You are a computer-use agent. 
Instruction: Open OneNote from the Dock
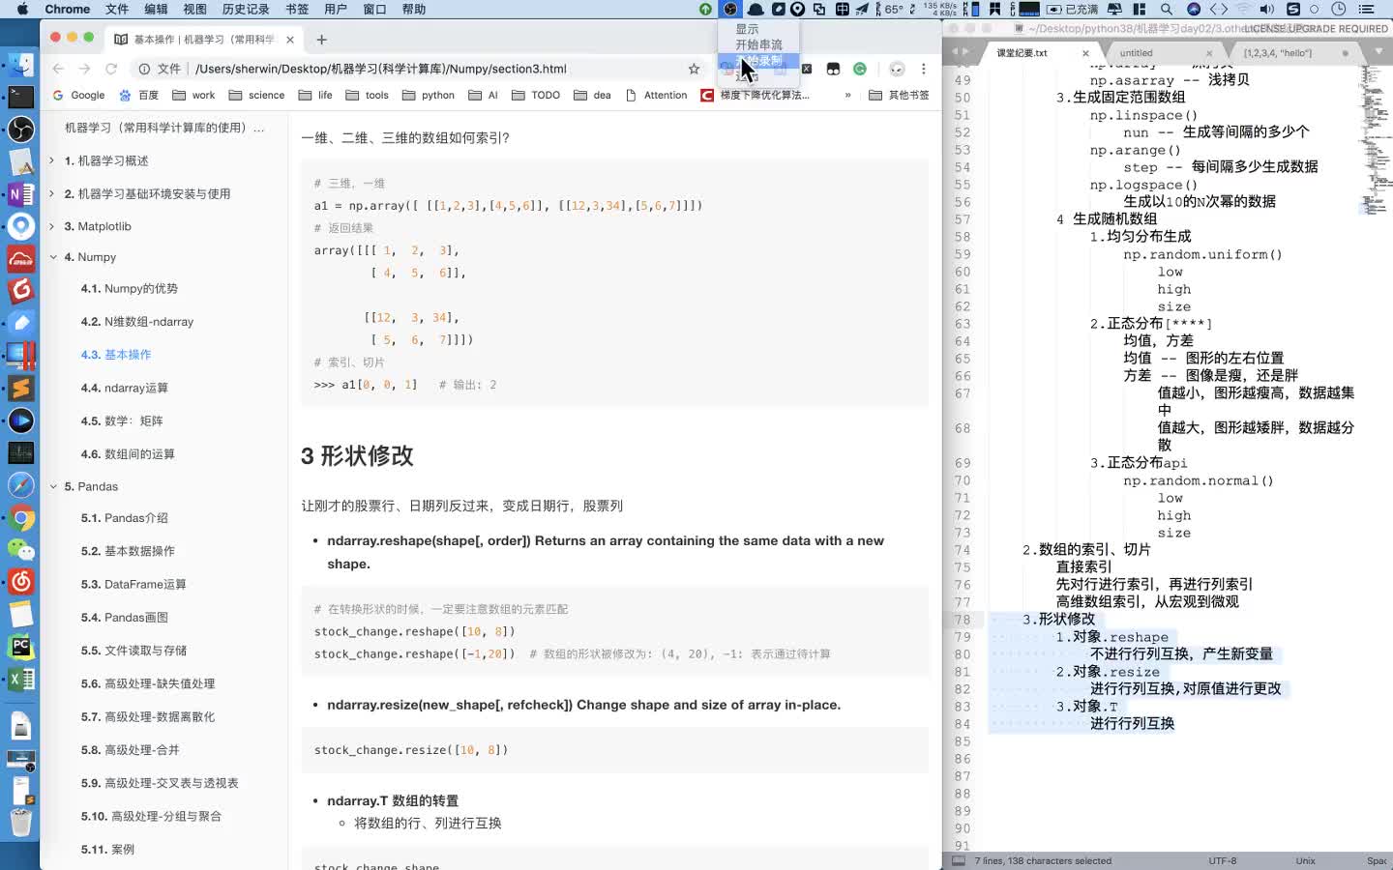click(x=20, y=193)
